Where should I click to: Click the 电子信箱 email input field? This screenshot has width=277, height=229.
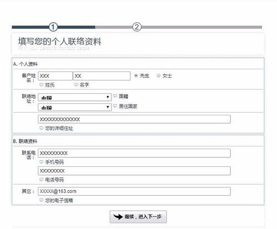point(134,191)
